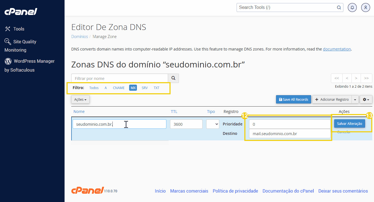
Task: Click the 'Manage Zone' breadcrumb text
Action: [105, 37]
